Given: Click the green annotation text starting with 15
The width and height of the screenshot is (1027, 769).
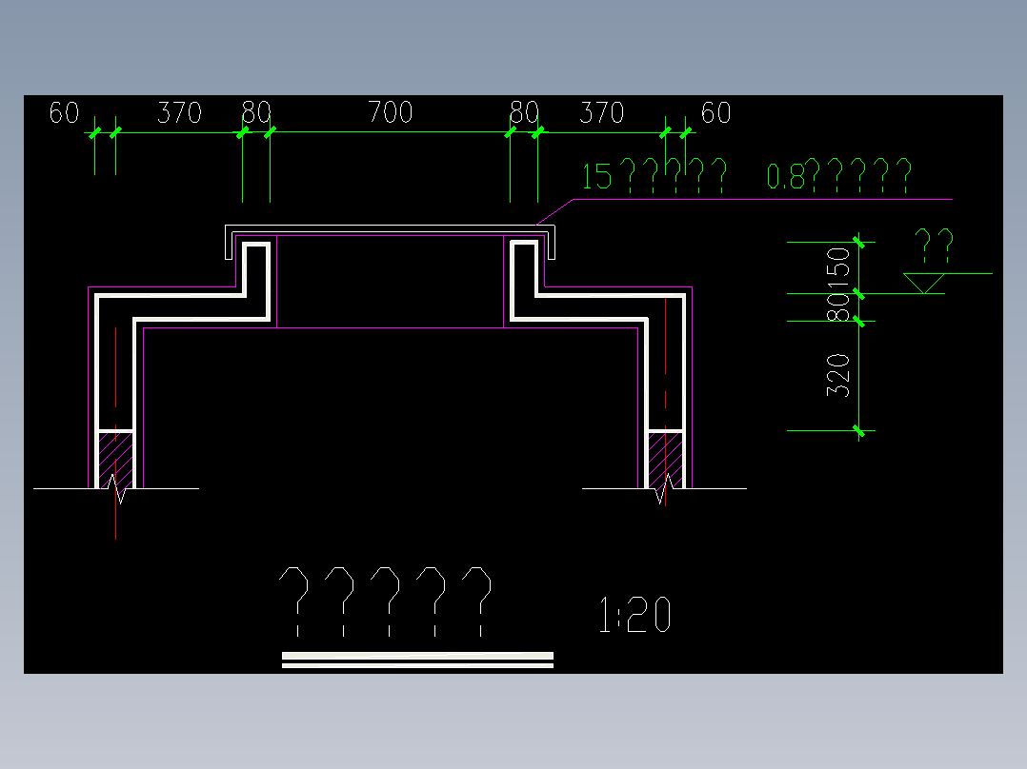Looking at the screenshot, I should [x=654, y=175].
